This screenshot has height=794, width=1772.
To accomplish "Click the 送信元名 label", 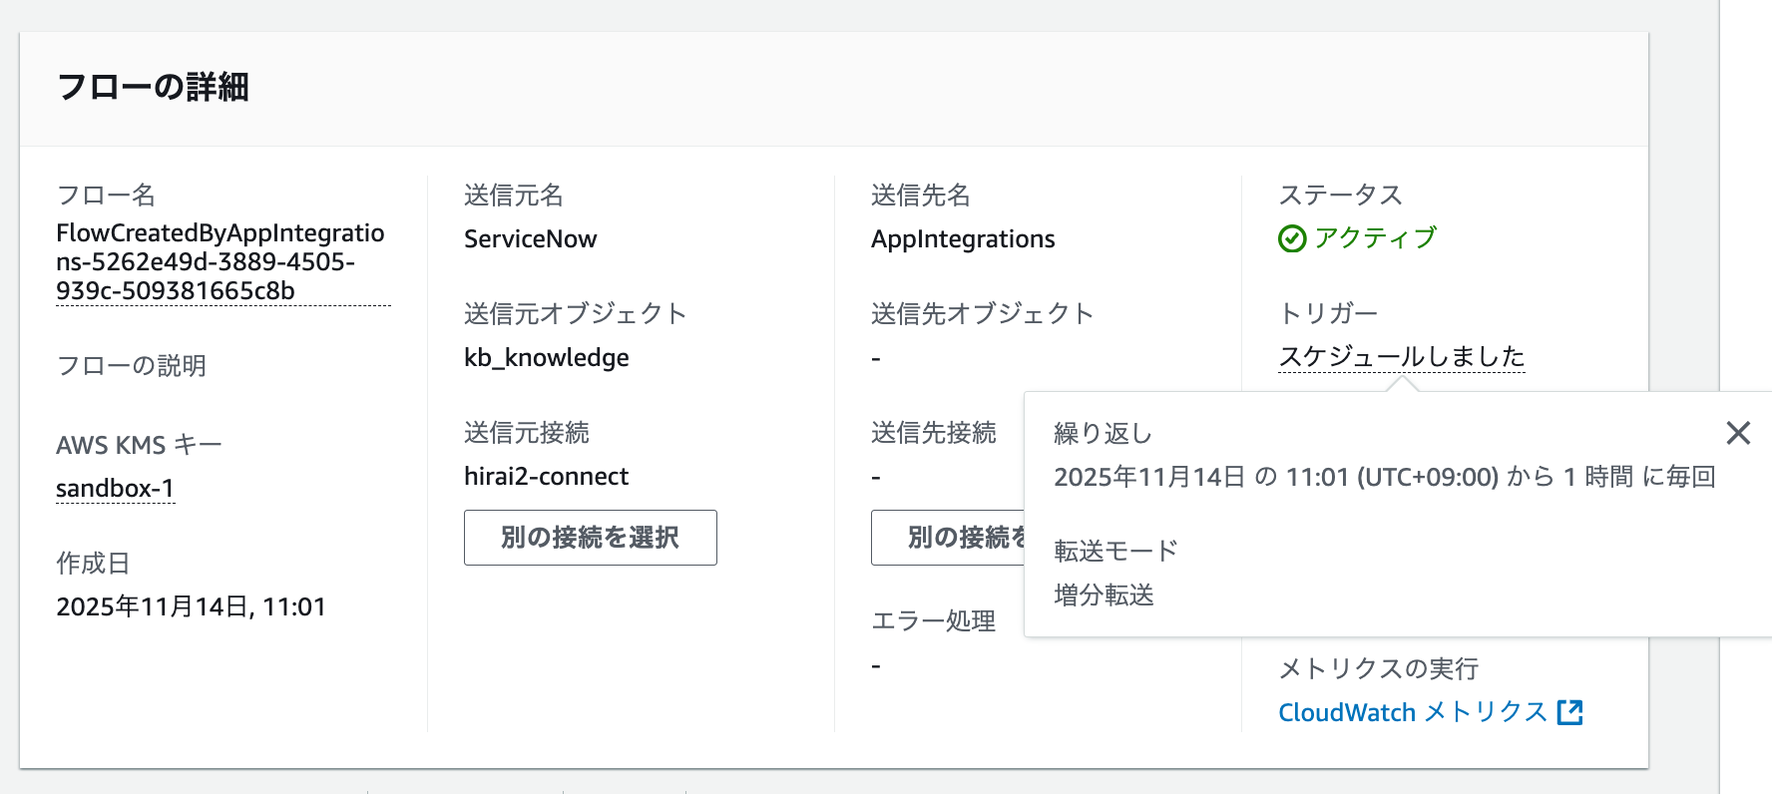I will click(514, 196).
